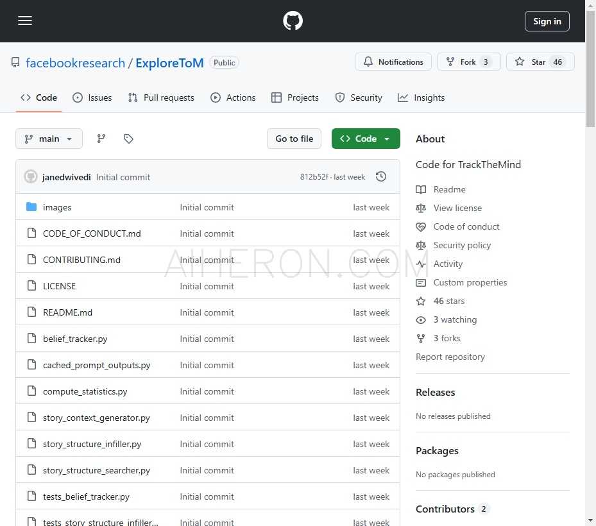Go to GitHub homepage via Octocat logo
596x526 pixels.
293,21
